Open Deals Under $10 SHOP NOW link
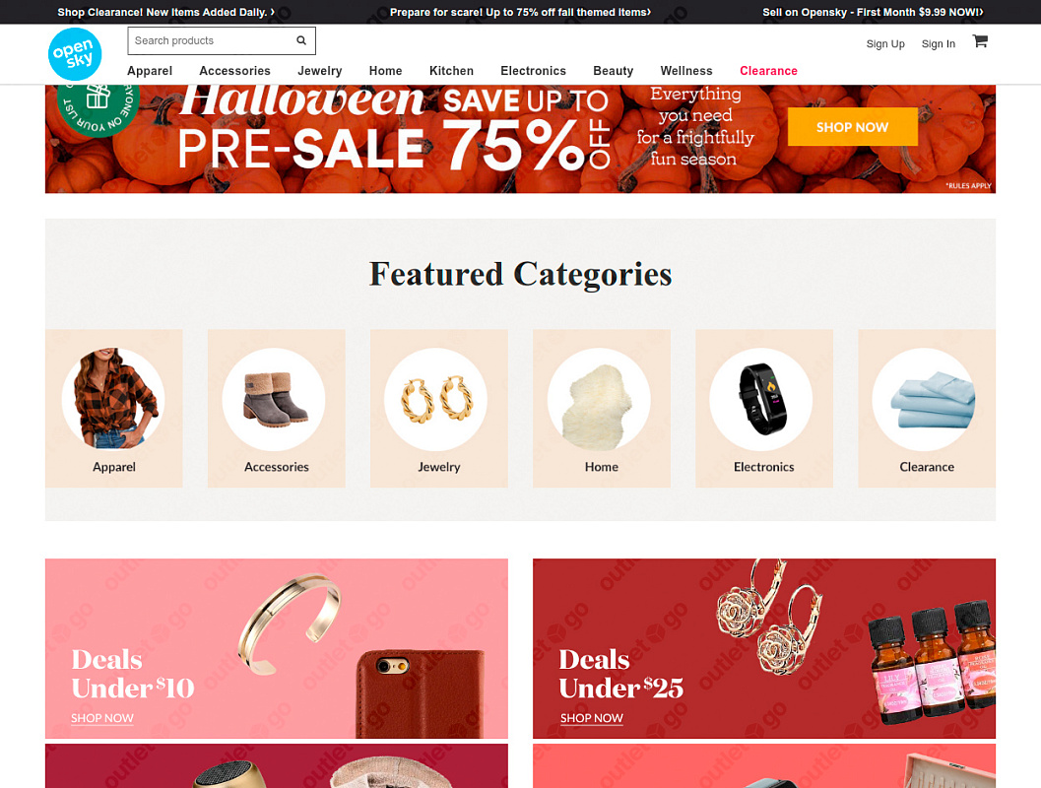This screenshot has width=1041, height=788. point(102,718)
